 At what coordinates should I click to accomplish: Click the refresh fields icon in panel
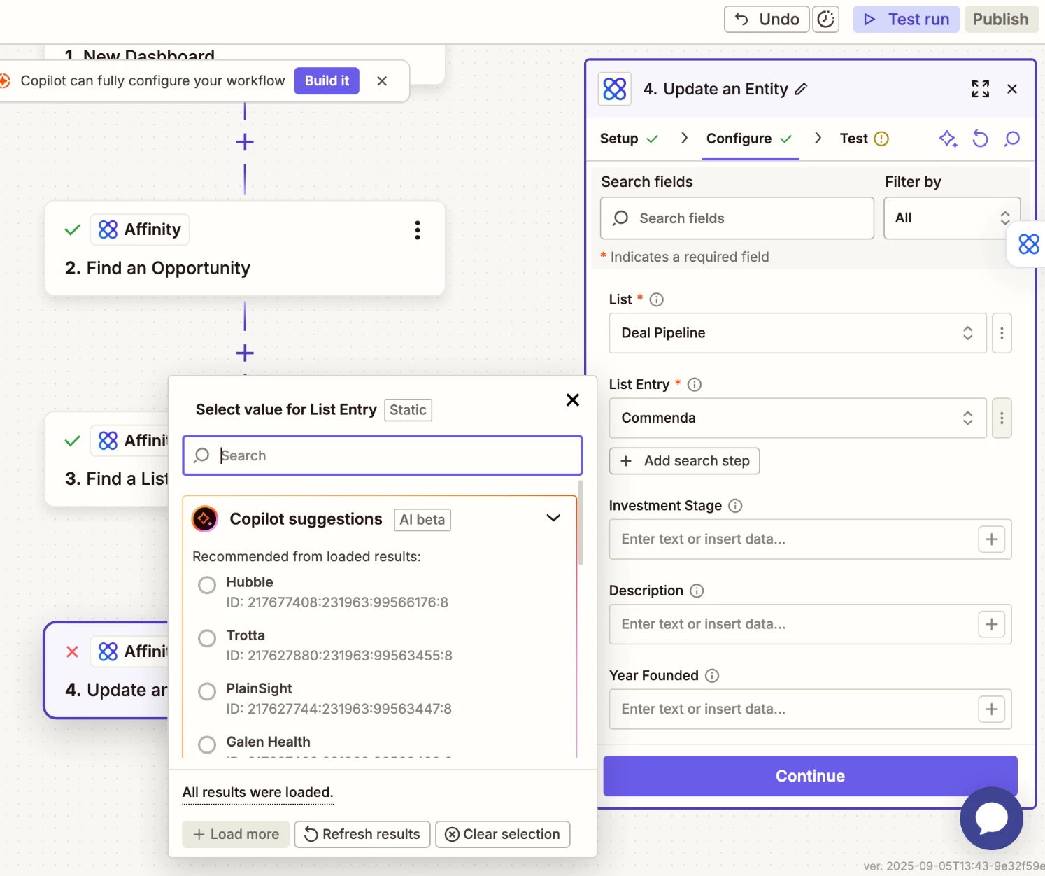tap(980, 139)
